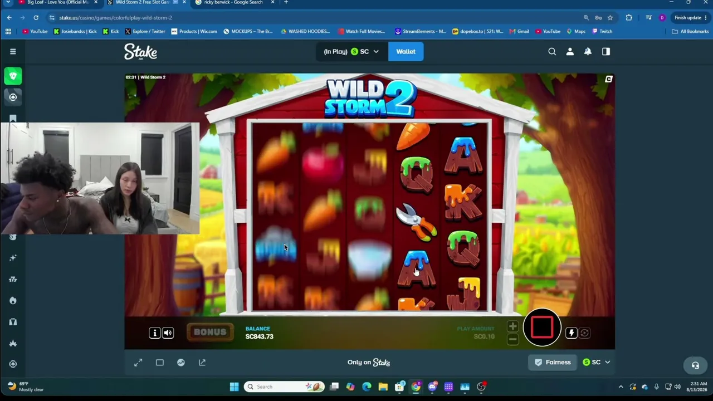Expand All Bookmarks folder
Viewport: 713px width, 401px height.
pos(690,32)
